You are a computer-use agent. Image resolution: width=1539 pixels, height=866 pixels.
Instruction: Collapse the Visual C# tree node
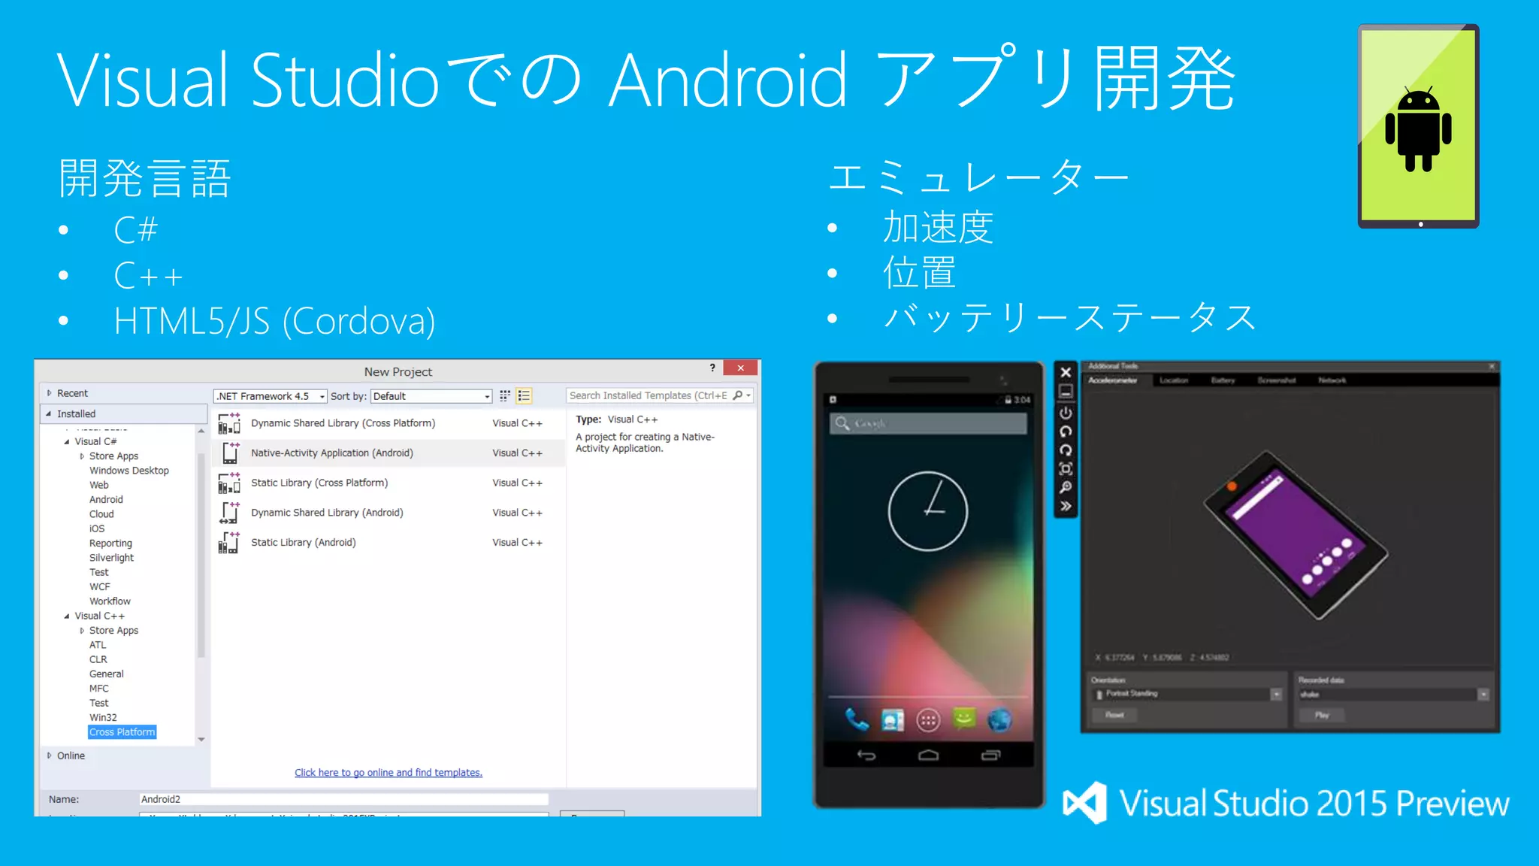pyautogui.click(x=67, y=441)
